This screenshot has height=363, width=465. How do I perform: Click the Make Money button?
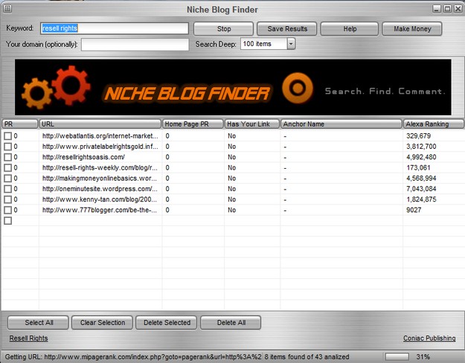[412, 29]
